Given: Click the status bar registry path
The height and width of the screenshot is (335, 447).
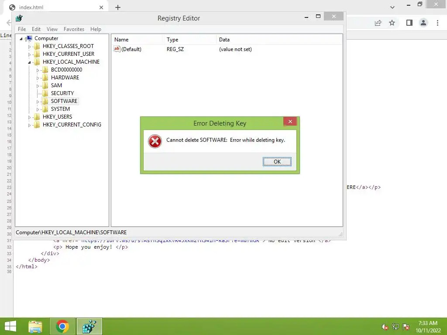Looking at the screenshot, I should (71, 232).
